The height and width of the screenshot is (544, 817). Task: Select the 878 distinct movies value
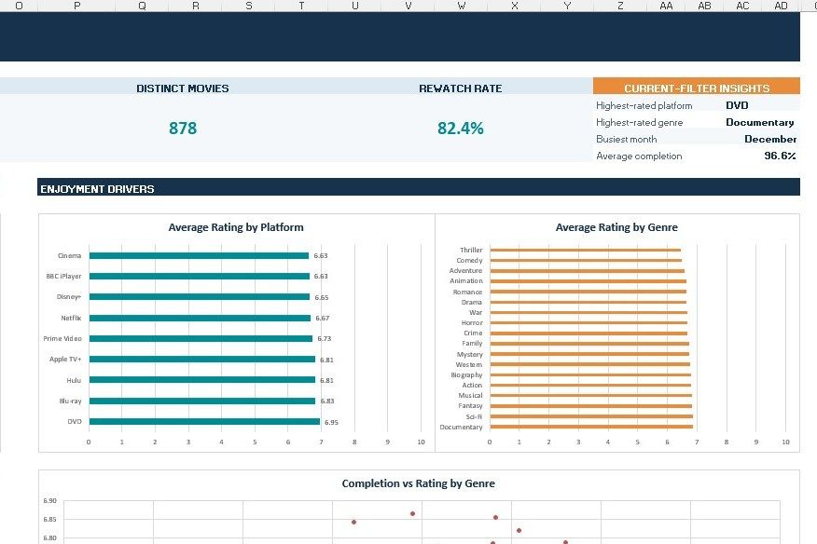(183, 128)
